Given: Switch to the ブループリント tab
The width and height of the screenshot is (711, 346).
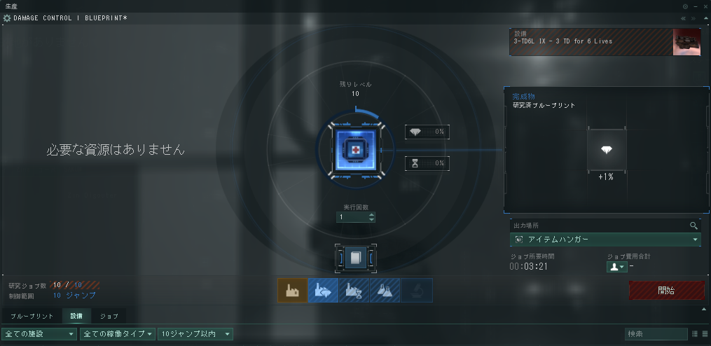Looking at the screenshot, I should click(32, 316).
